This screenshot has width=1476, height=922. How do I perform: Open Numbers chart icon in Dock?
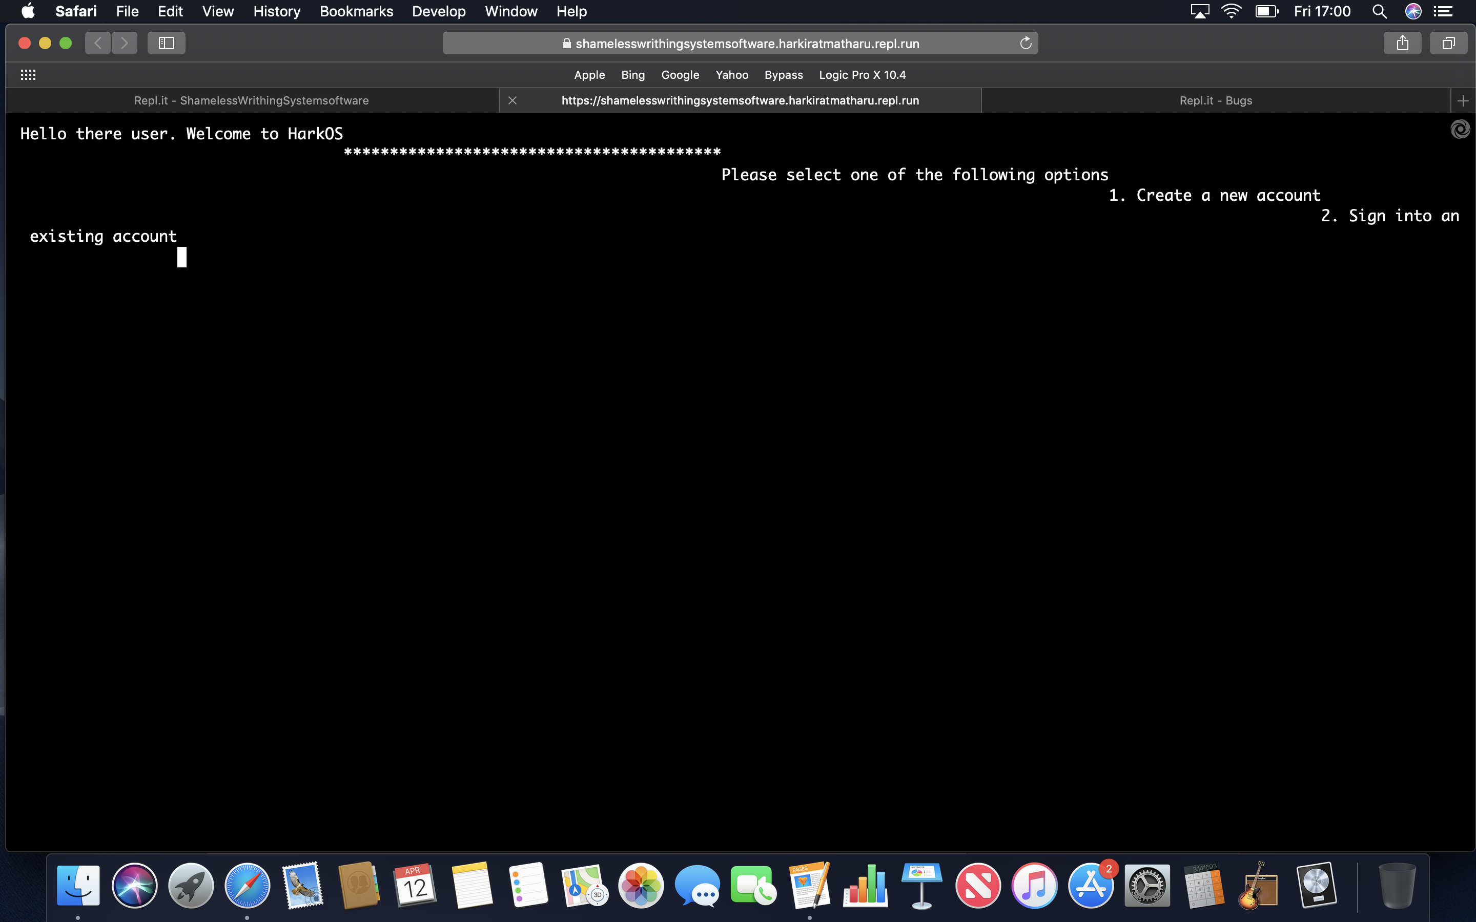point(866,886)
